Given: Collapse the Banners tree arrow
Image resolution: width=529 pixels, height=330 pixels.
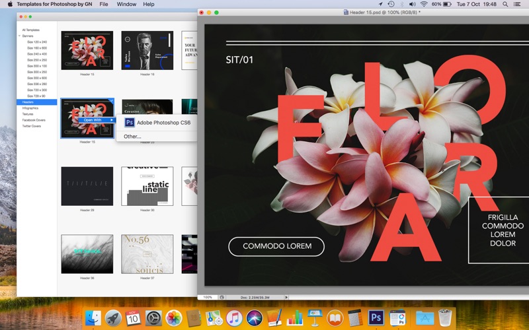Looking at the screenshot, I should [19, 36].
